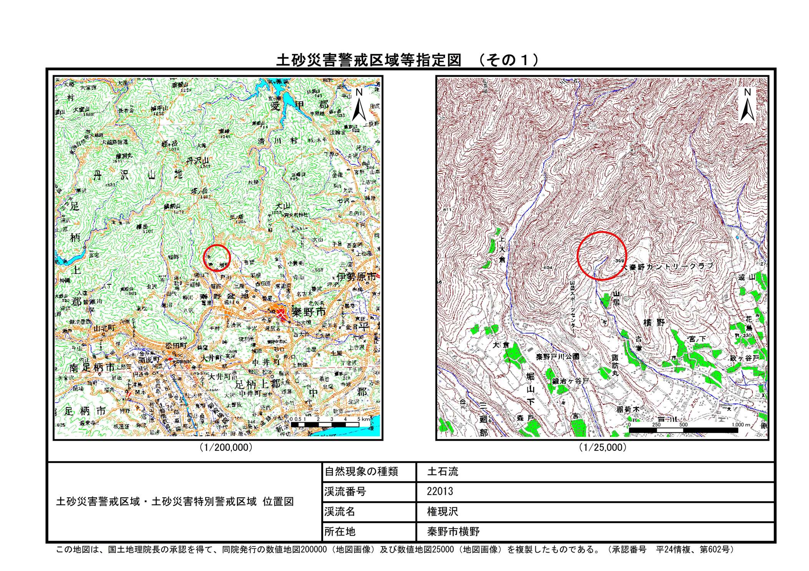Click the 丹沢山地 label on left map
The height and width of the screenshot is (571, 809).
(138, 176)
